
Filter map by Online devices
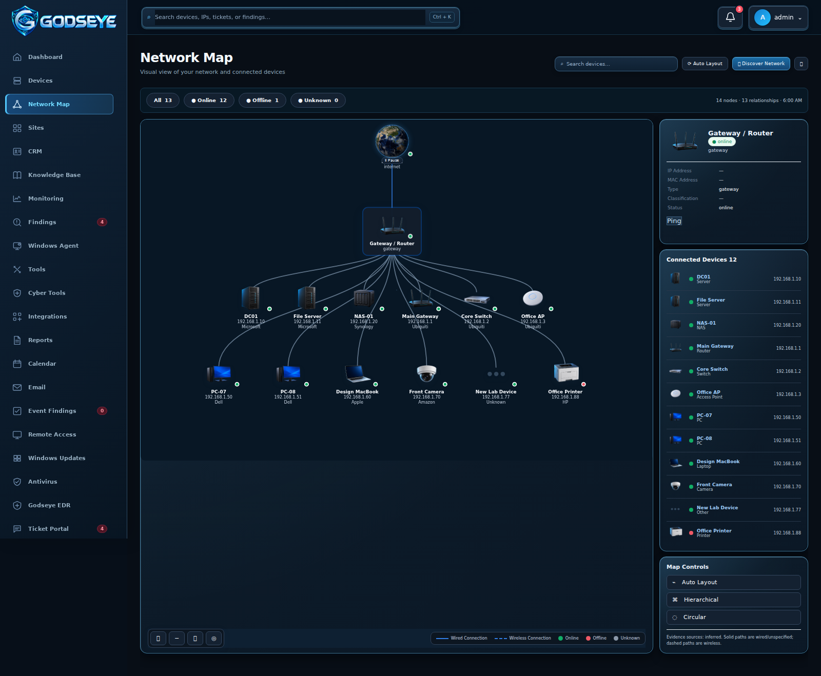pyautogui.click(x=209, y=101)
